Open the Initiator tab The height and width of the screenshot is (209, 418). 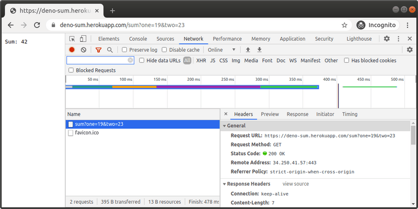325,114
